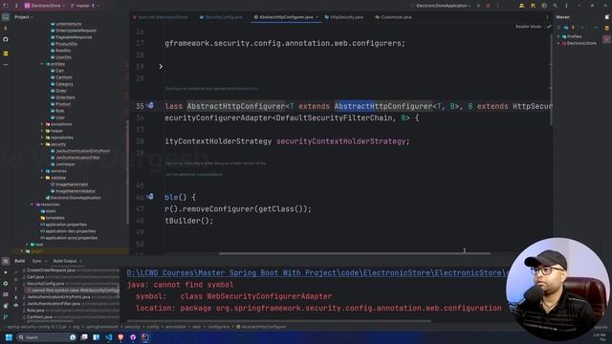The width and height of the screenshot is (612, 344).
Task: Open IntelliJ IDEA taskbar icon
Action: click(145, 337)
